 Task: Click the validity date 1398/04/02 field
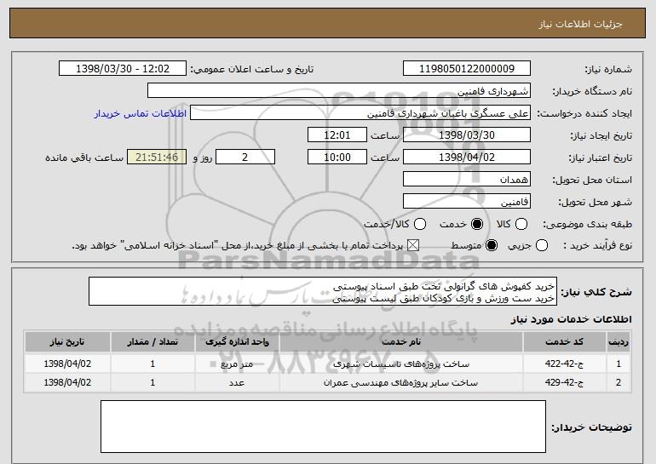coord(467,158)
